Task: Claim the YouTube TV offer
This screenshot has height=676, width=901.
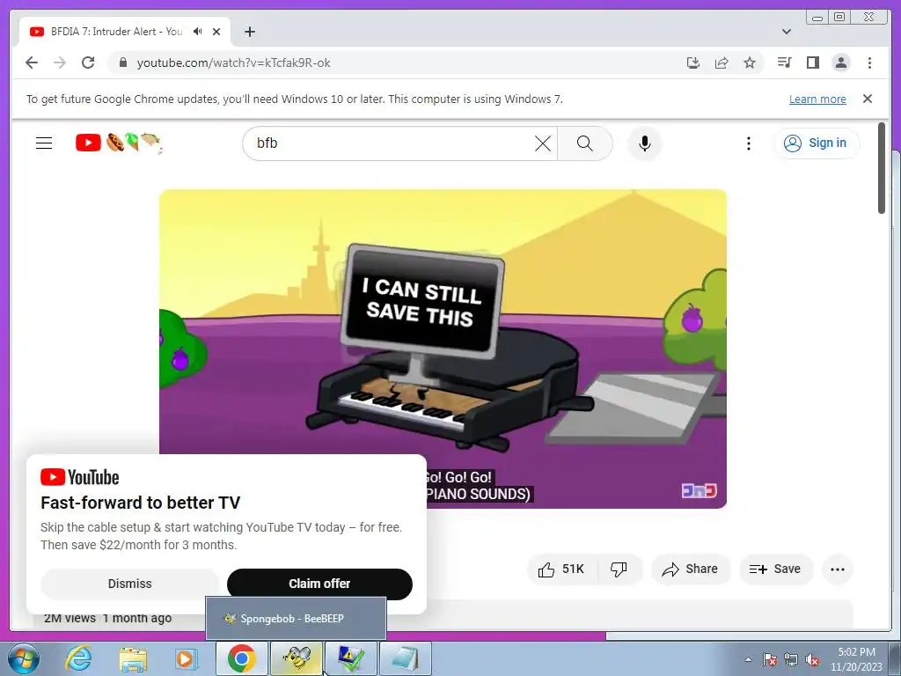Action: click(x=319, y=584)
